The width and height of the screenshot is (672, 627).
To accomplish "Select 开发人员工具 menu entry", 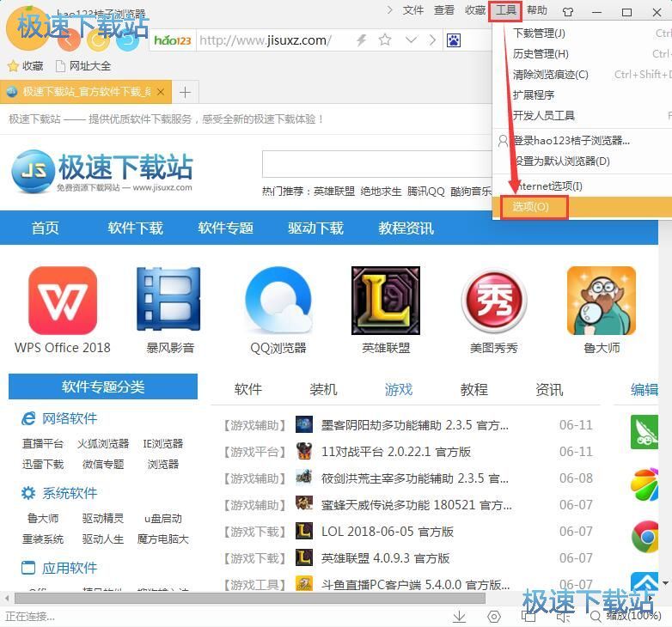I will pos(582,115).
